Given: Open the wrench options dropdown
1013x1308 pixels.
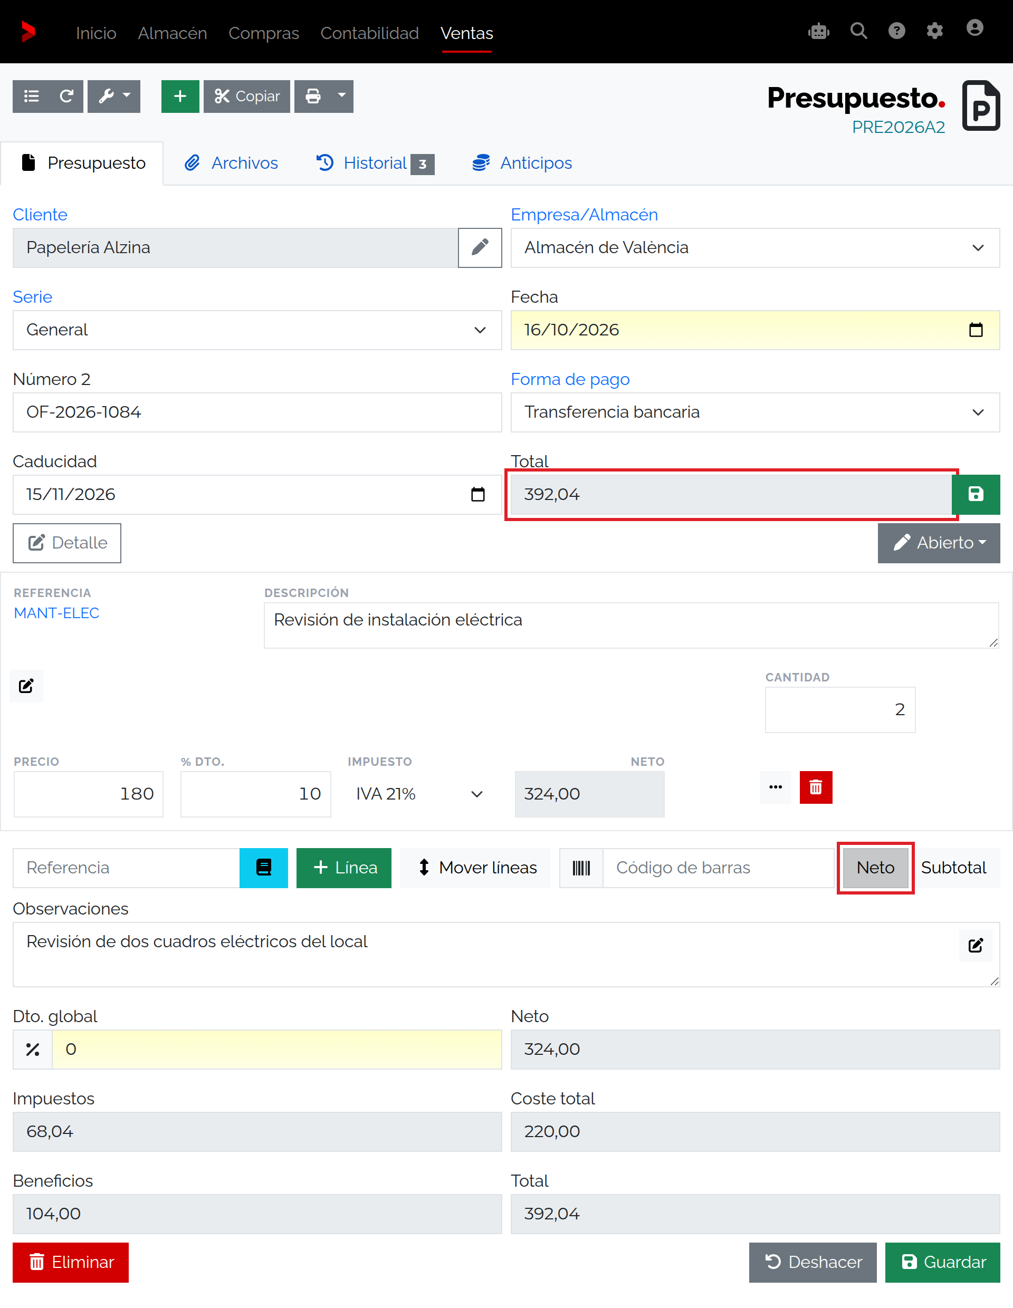Looking at the screenshot, I should coord(114,97).
